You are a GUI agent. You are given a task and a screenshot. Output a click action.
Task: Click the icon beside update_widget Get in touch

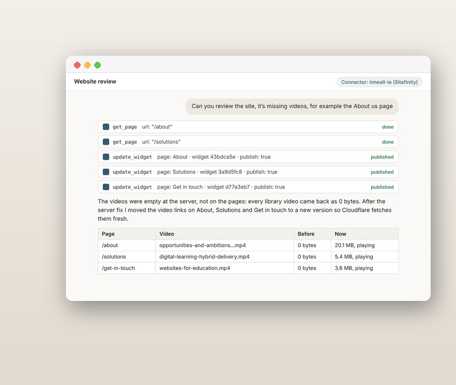106,187
